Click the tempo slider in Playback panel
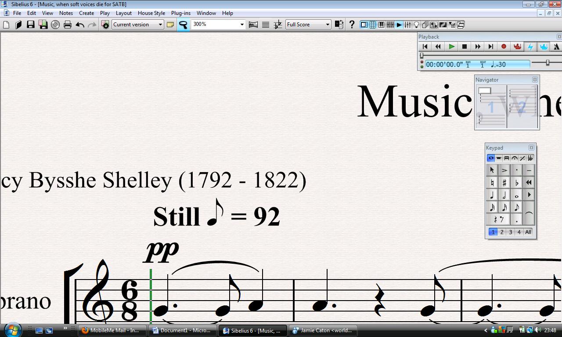This screenshot has width=562, height=337. (x=547, y=63)
